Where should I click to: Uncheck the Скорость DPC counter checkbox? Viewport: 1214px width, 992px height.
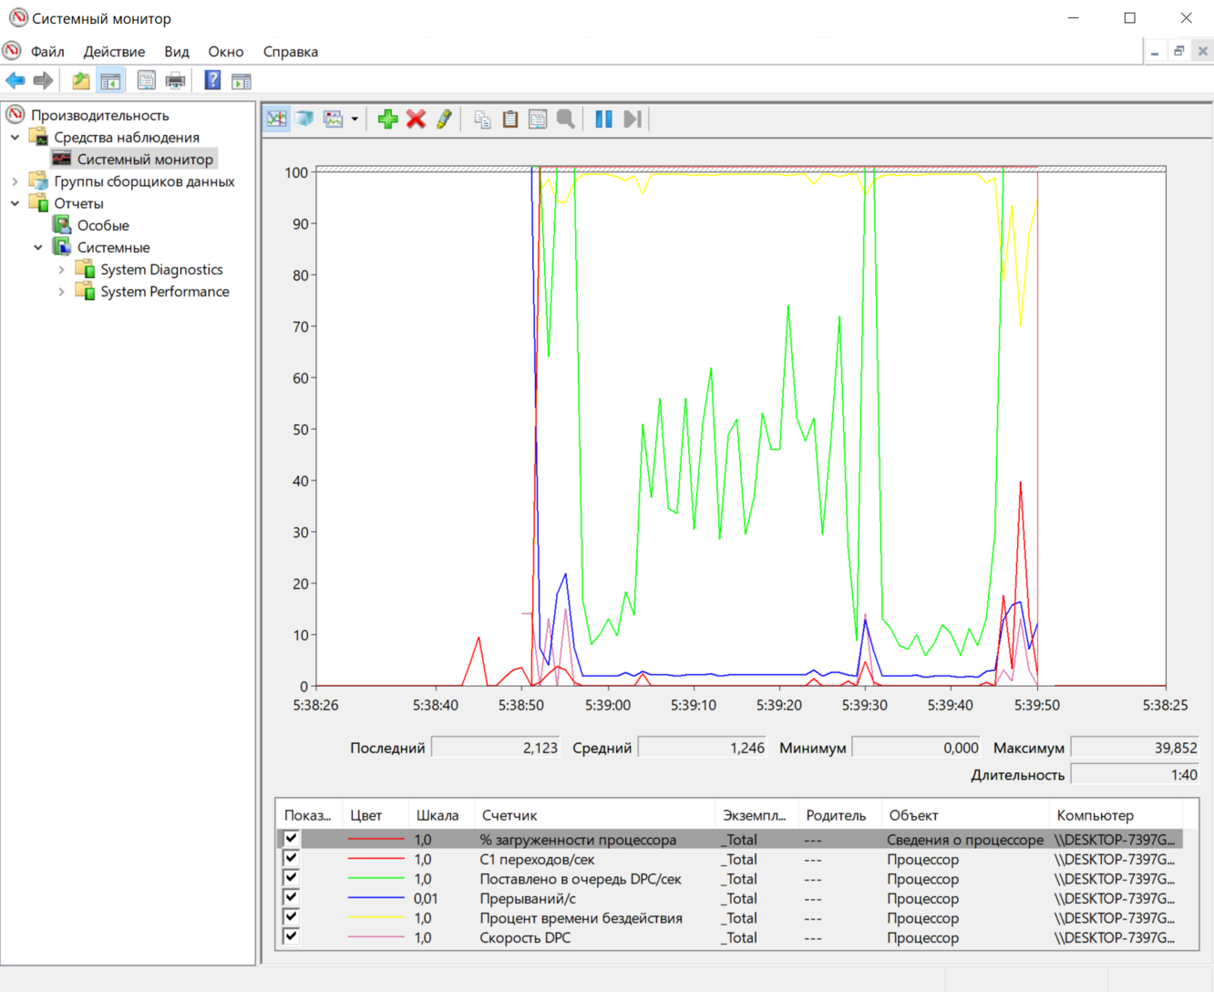coord(292,936)
